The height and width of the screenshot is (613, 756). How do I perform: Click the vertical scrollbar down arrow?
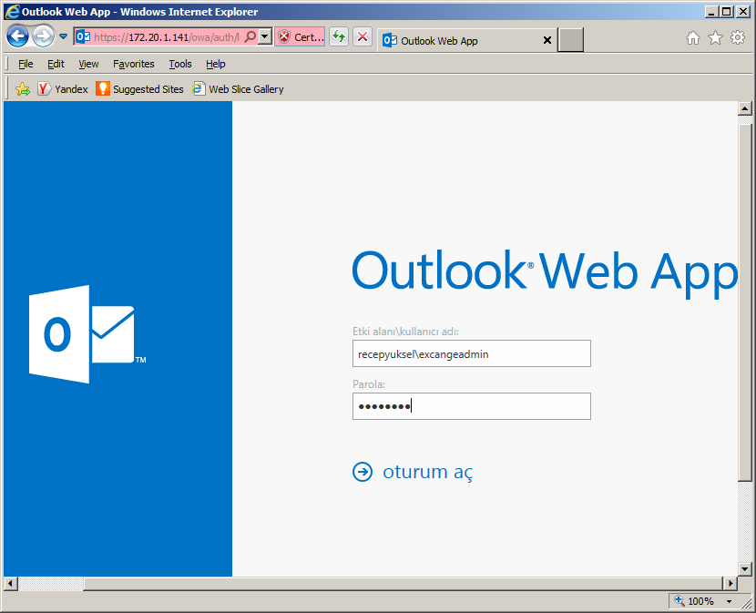coord(744,569)
